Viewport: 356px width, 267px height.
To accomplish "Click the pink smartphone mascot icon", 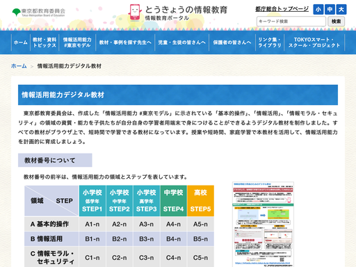I will coord(135,13).
